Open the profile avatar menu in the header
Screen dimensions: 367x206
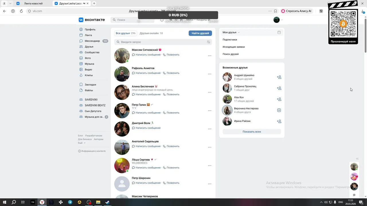pyautogui.click(x=278, y=20)
